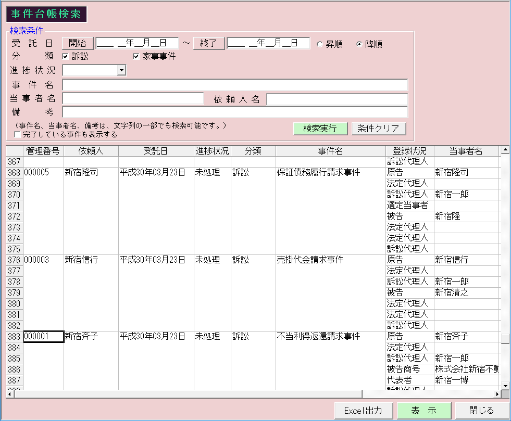This screenshot has width=511, height=421.
Task: Click the table's scroll up arrow
Action: [x=504, y=151]
